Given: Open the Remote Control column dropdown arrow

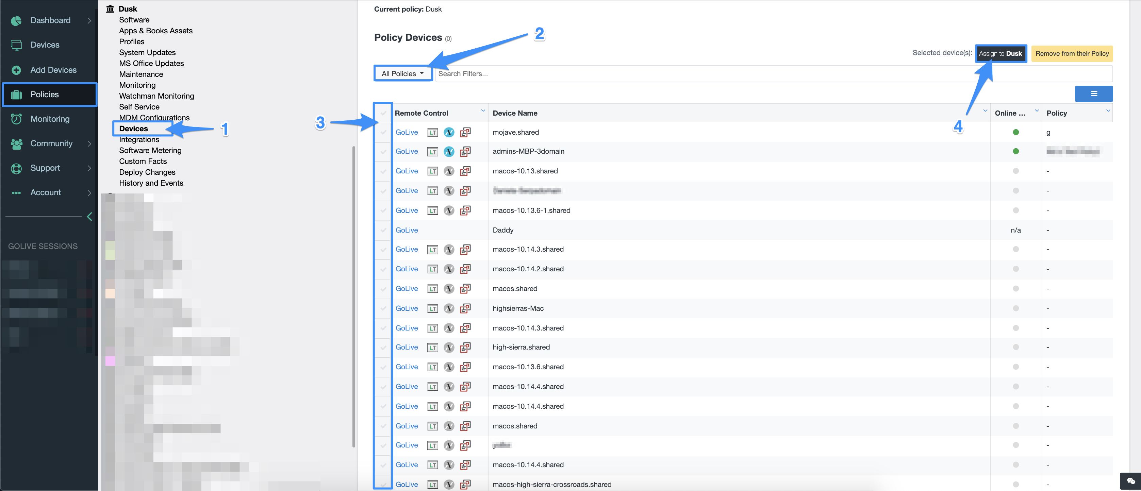Looking at the screenshot, I should pos(483,111).
